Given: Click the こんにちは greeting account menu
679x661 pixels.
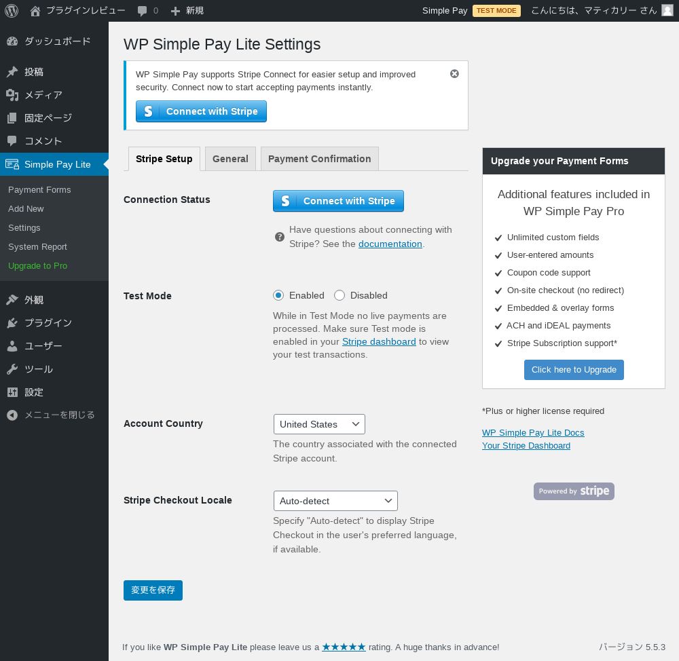Looking at the screenshot, I should (x=593, y=11).
